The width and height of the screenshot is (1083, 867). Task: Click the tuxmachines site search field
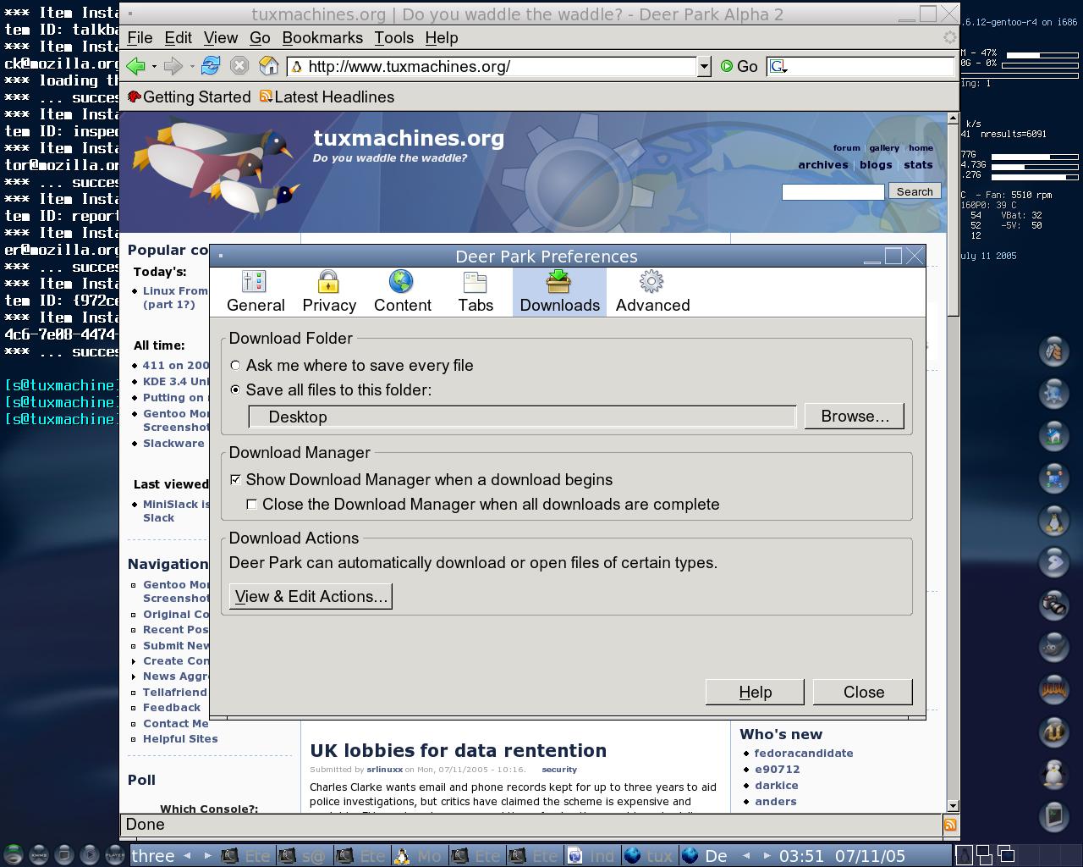pyautogui.click(x=833, y=192)
